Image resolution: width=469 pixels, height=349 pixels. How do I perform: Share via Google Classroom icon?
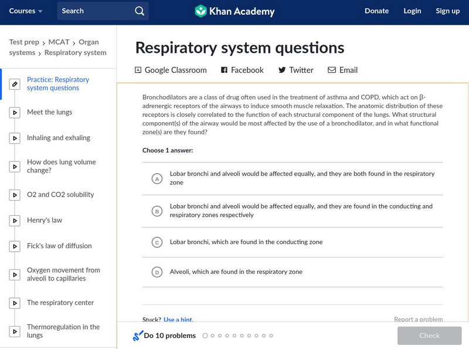point(138,70)
